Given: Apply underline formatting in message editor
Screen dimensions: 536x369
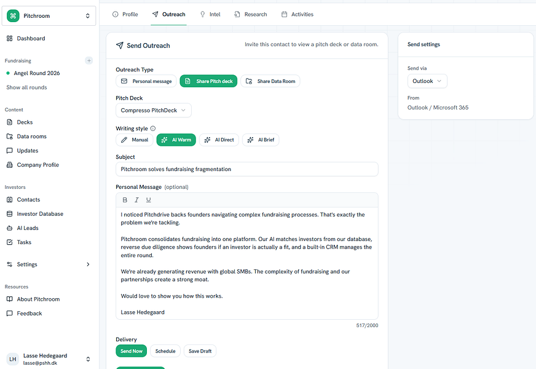Looking at the screenshot, I should [x=148, y=200].
